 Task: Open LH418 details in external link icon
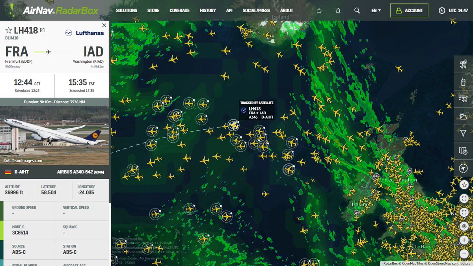pos(43,30)
